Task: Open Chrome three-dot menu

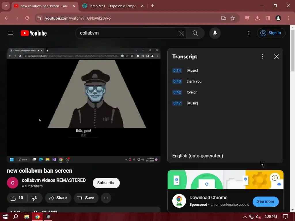Action: [288, 18]
